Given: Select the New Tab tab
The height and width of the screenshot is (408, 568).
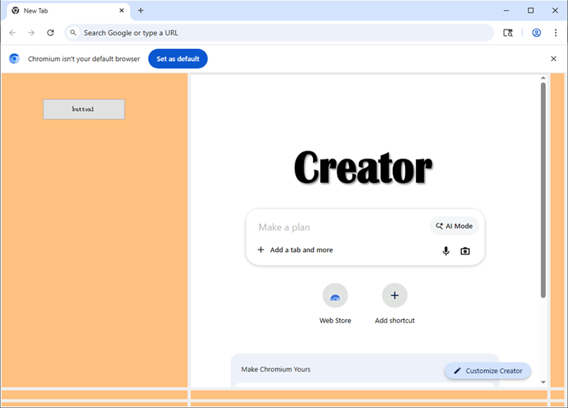Looking at the screenshot, I should click(68, 10).
